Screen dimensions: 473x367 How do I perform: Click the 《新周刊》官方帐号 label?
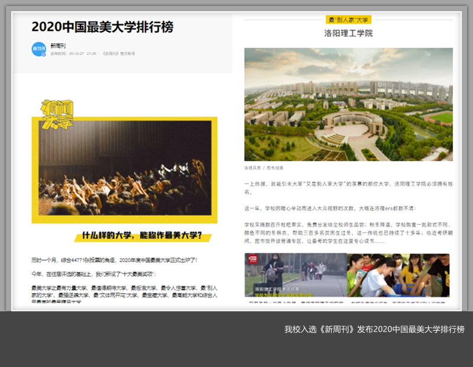click(119, 54)
